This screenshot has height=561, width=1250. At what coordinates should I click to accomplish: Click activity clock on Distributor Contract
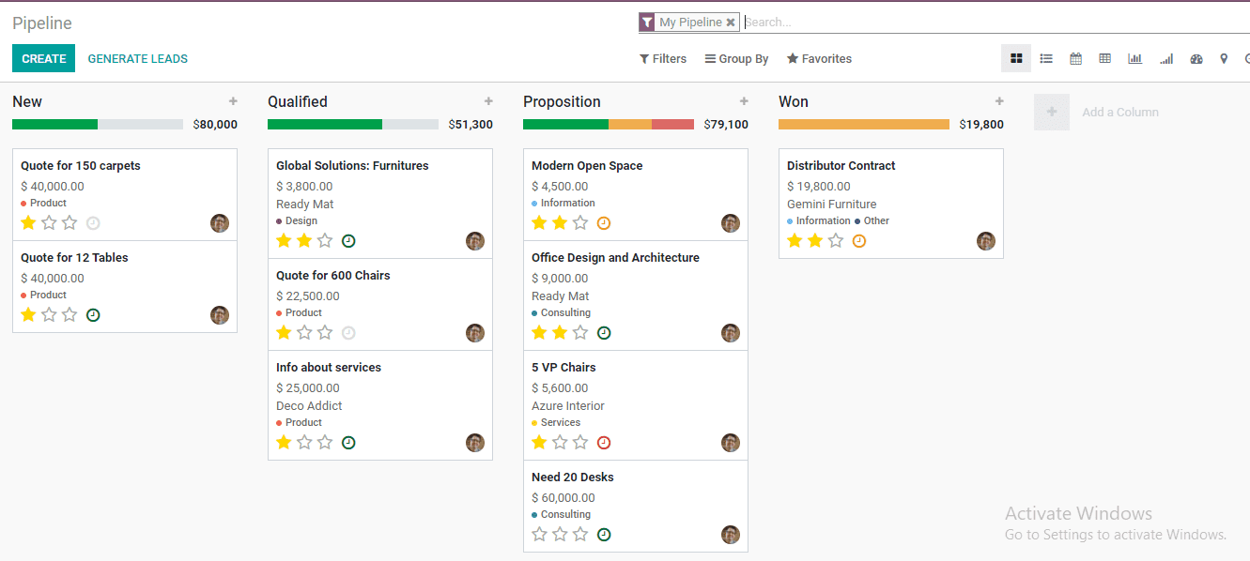(859, 241)
